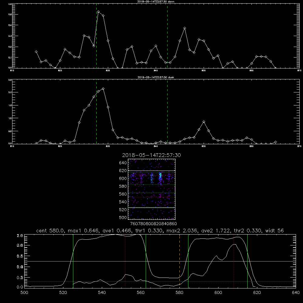Screen dimensions: 303x303
Task: Click the red dotted line near 552 in the bottom plot
Action: [x=125, y=261]
